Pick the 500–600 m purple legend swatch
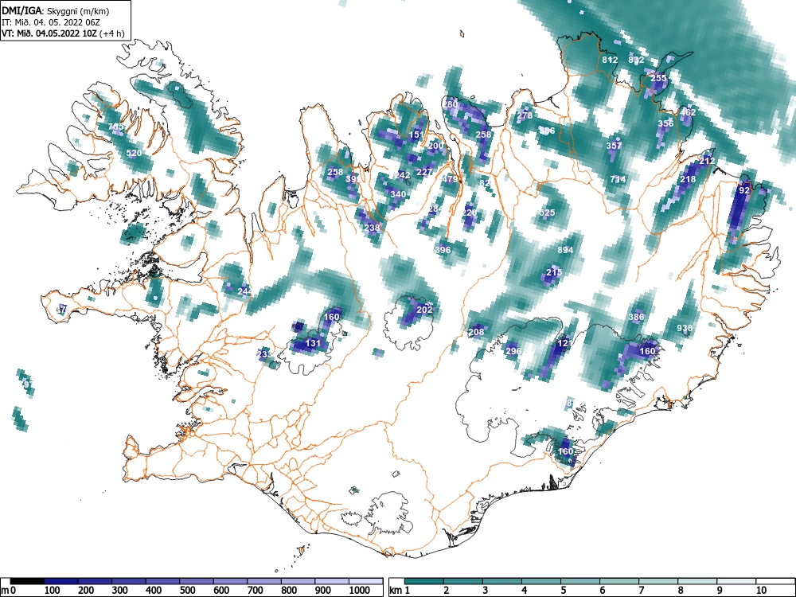The width and height of the screenshot is (796, 597). click(x=197, y=581)
